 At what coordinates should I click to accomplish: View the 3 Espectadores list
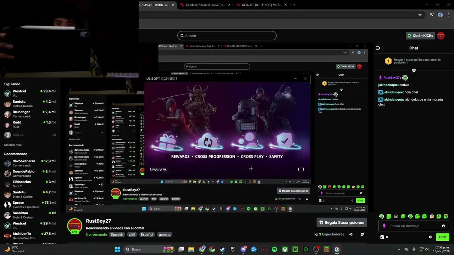(x=330, y=234)
